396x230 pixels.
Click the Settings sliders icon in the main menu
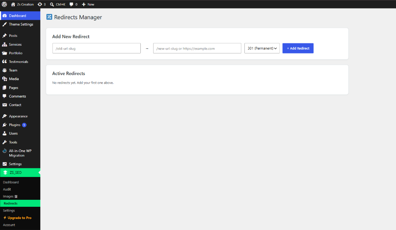click(5, 164)
